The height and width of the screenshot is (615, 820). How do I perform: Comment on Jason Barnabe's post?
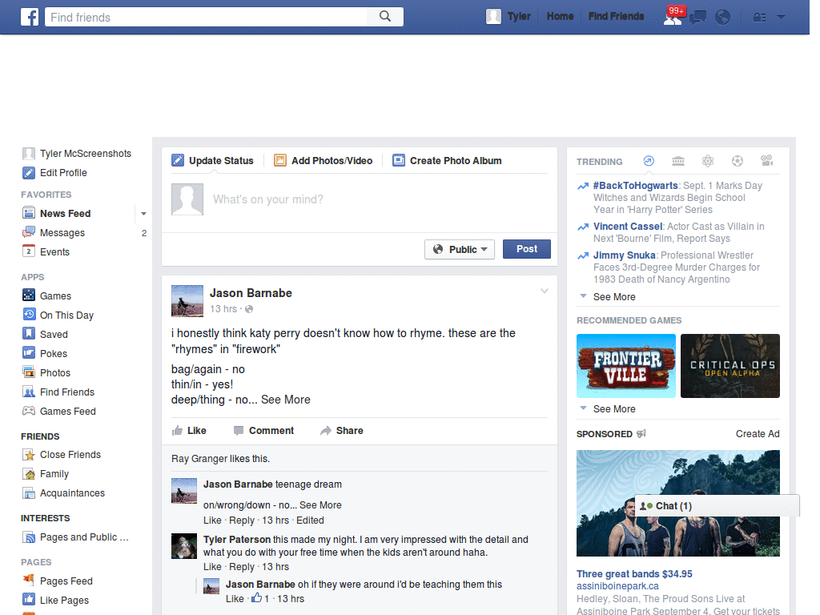click(264, 430)
